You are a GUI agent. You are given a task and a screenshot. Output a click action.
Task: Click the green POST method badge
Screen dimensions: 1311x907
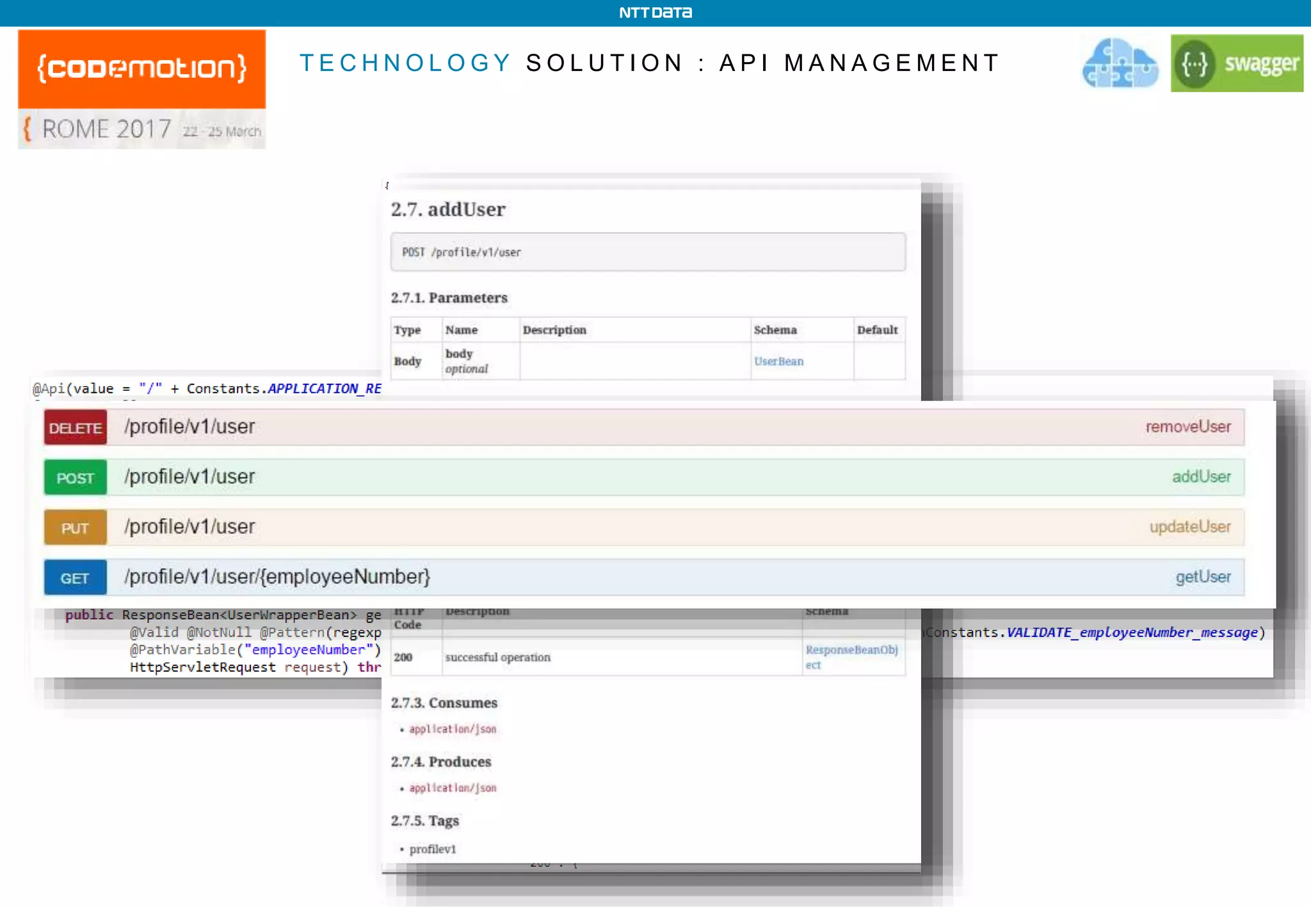click(x=76, y=477)
